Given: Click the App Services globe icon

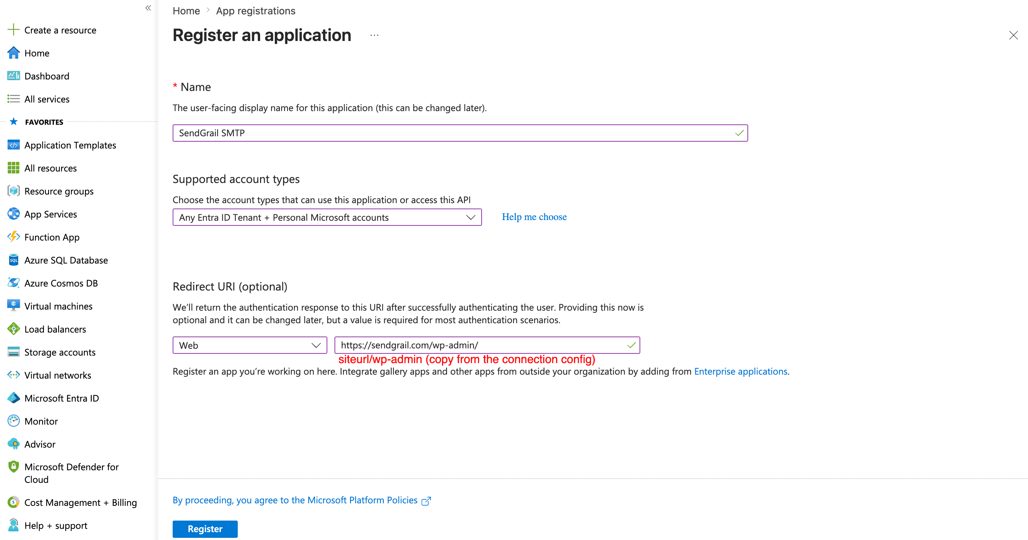Looking at the screenshot, I should click(13, 214).
